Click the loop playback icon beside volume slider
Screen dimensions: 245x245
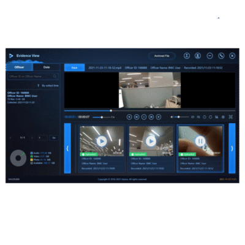pos(192,117)
